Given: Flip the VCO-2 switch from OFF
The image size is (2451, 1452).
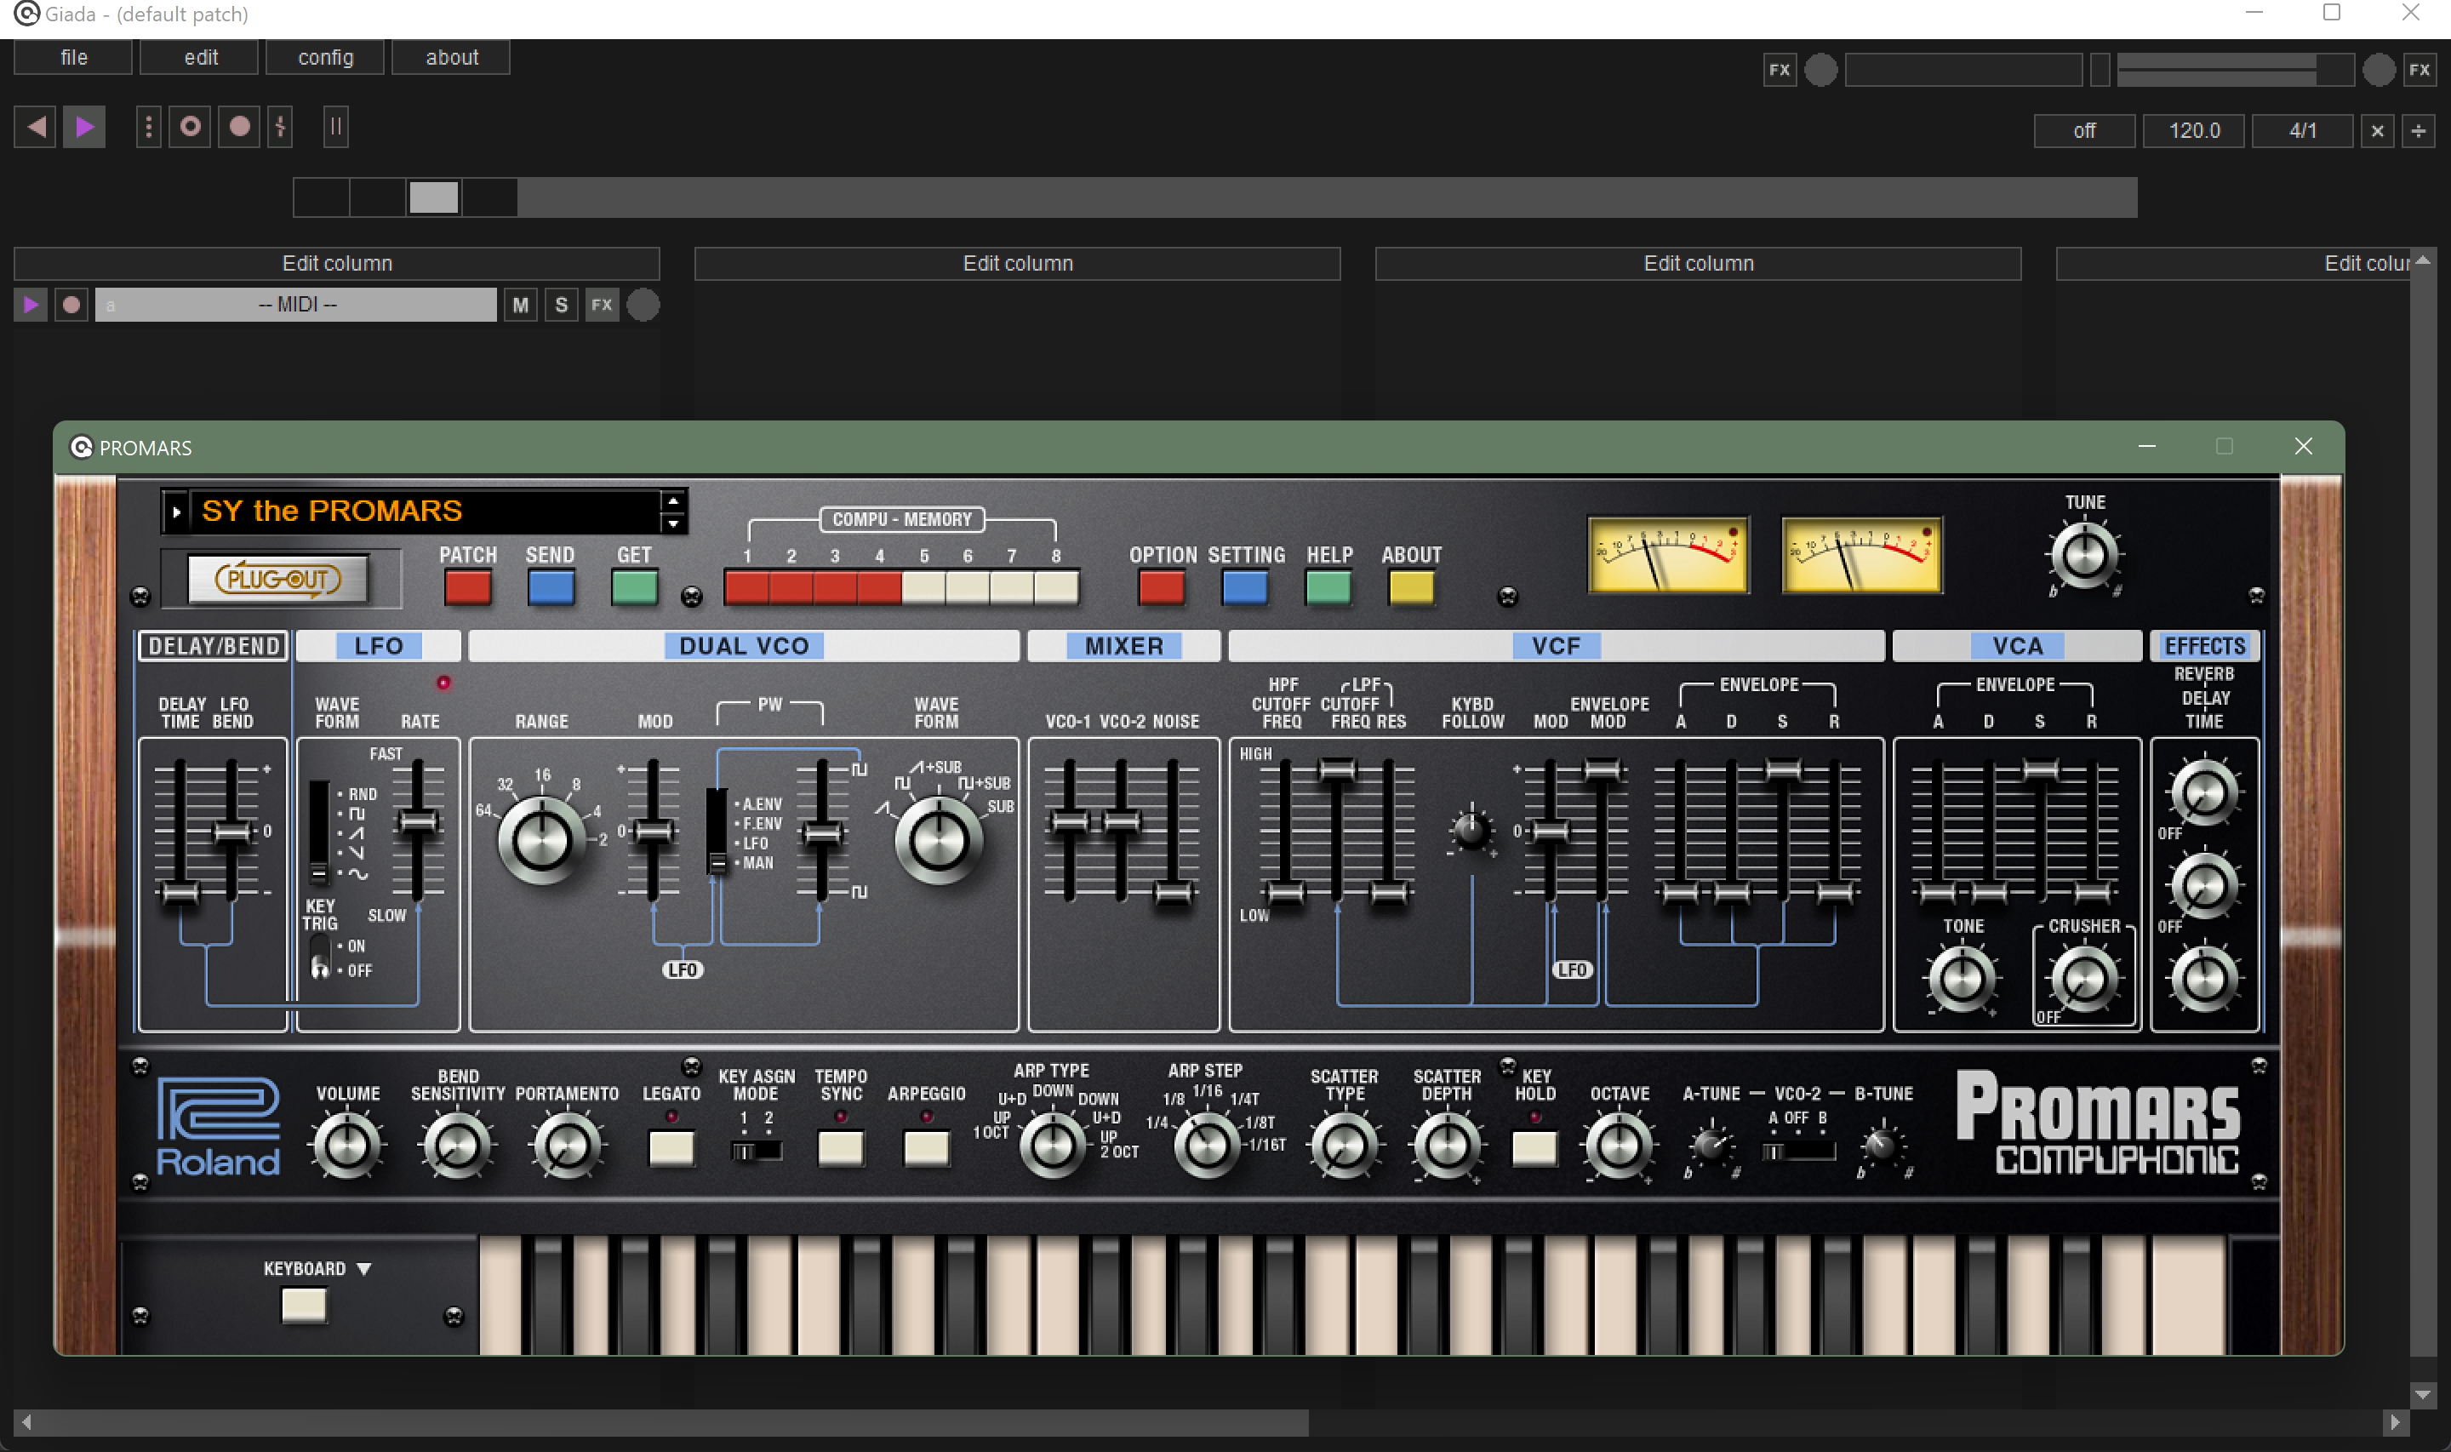Looking at the screenshot, I should pos(1797,1152).
